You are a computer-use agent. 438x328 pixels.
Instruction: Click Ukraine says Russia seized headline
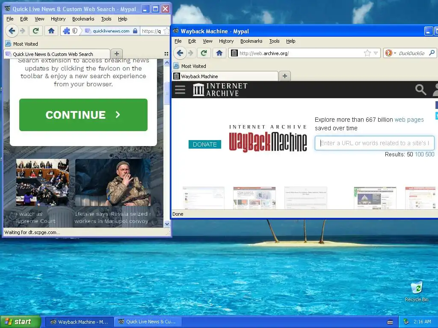[x=112, y=217]
